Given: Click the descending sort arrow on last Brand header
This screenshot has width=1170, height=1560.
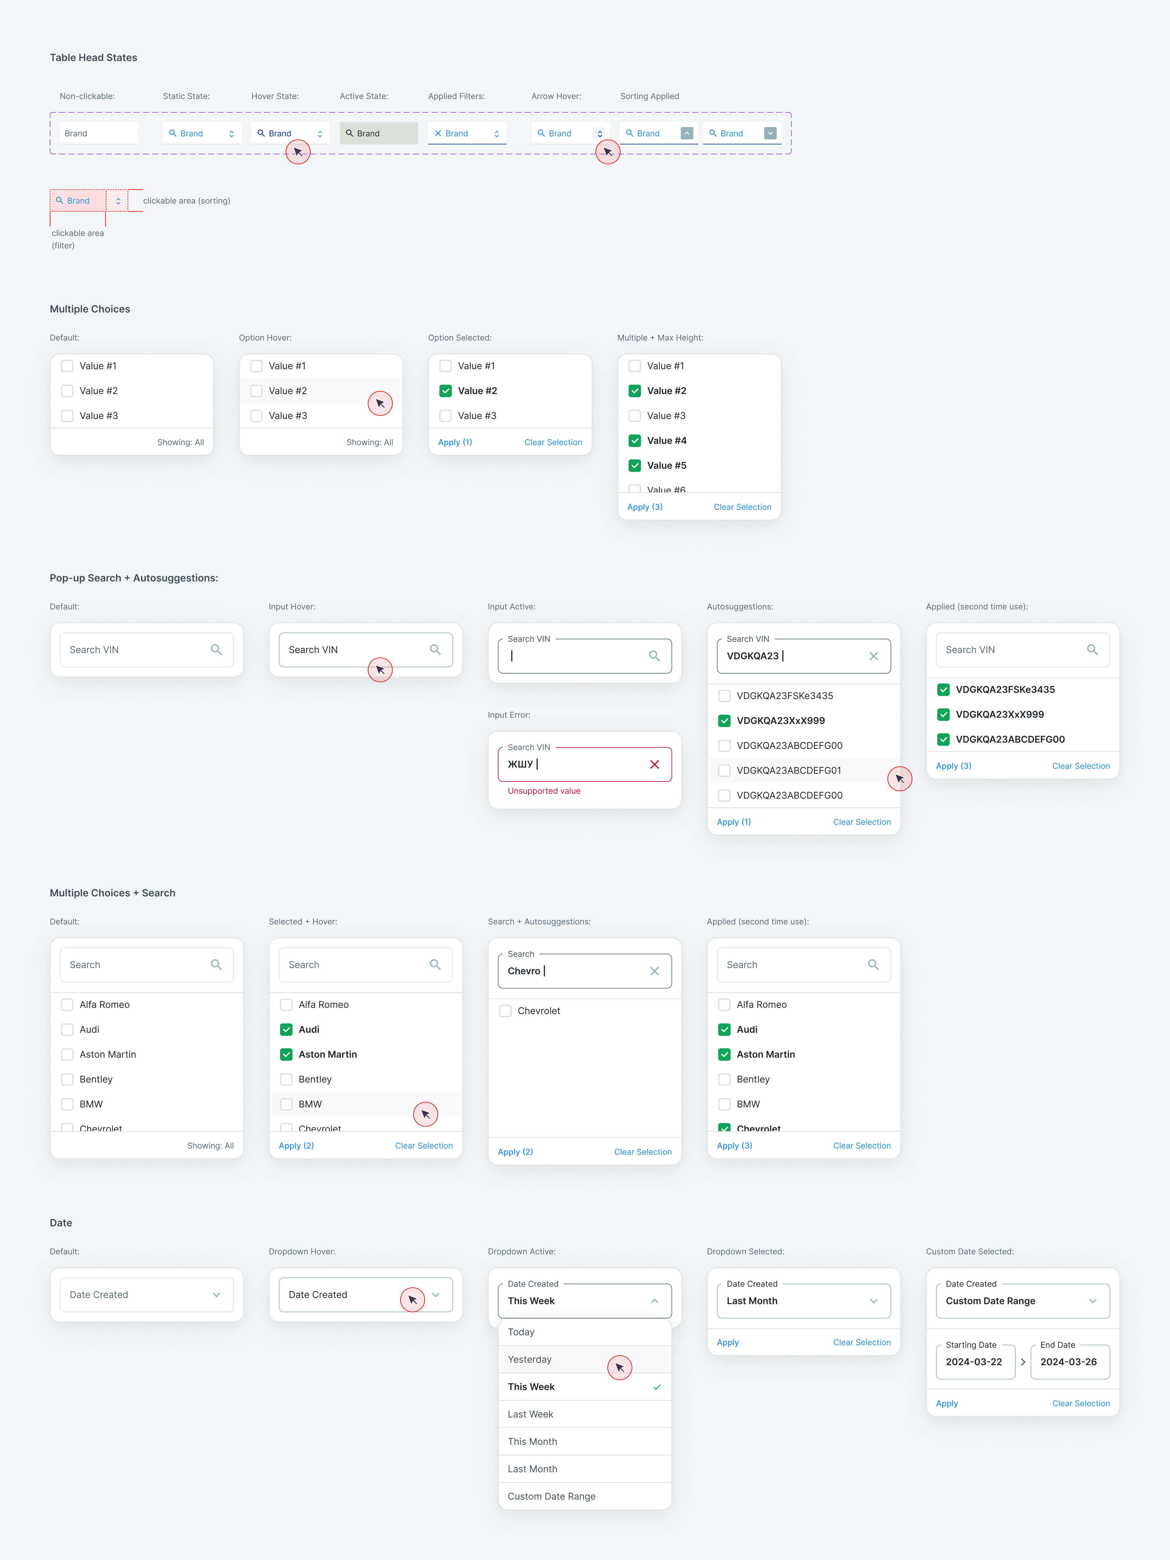Looking at the screenshot, I should tap(770, 133).
